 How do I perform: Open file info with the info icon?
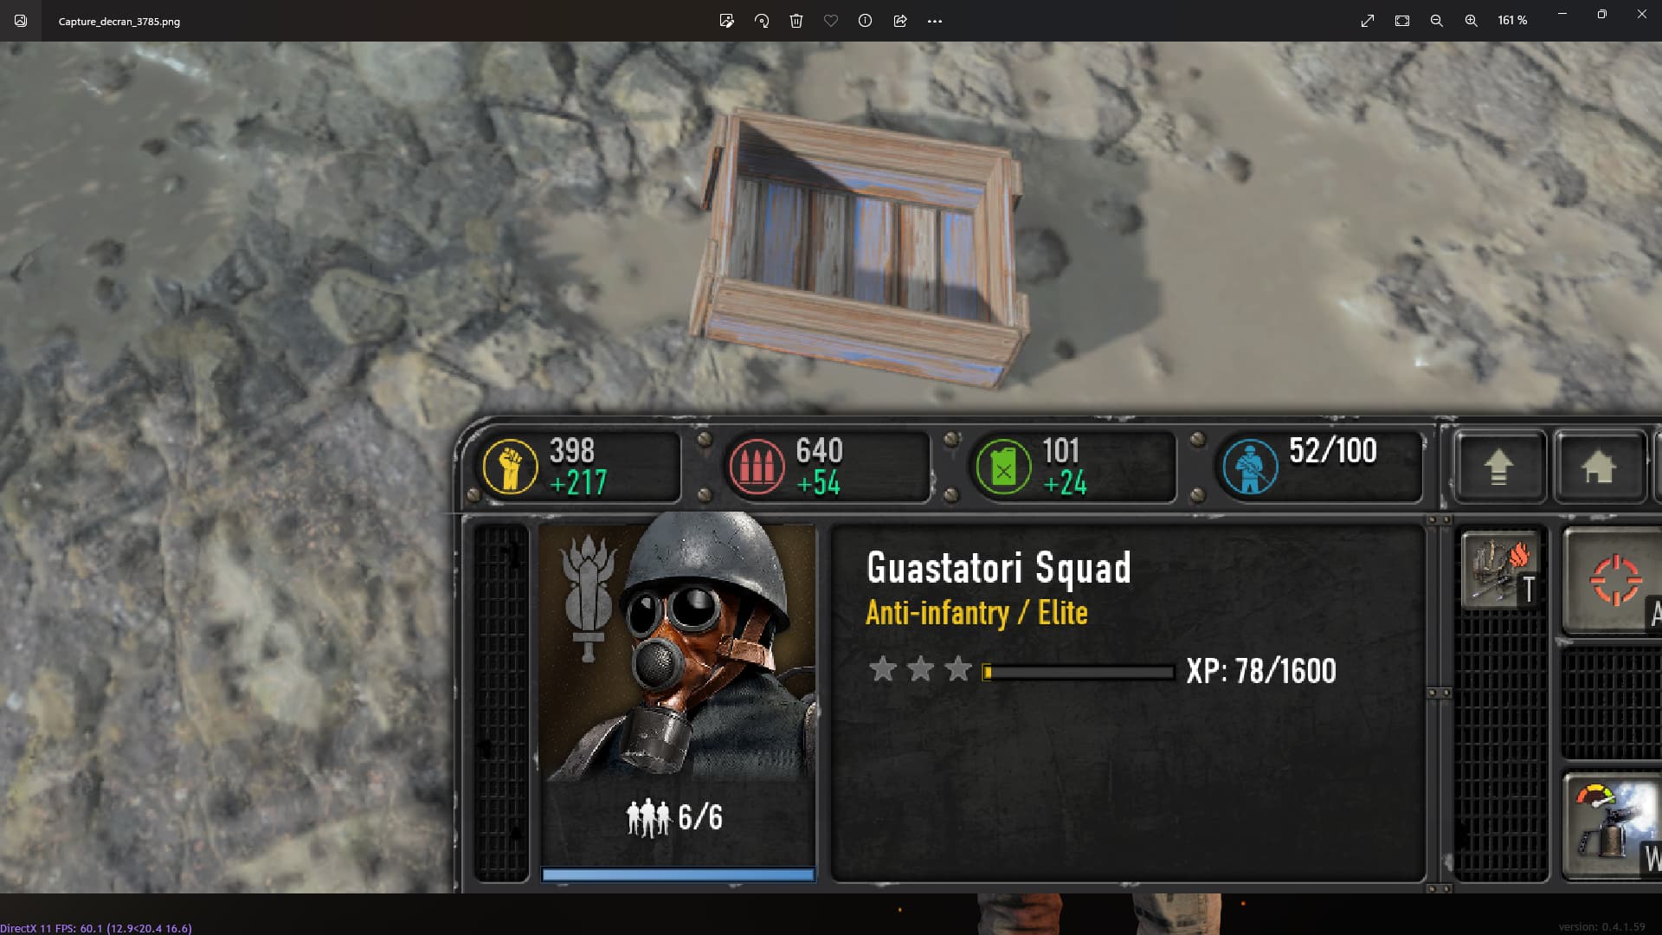click(x=865, y=21)
